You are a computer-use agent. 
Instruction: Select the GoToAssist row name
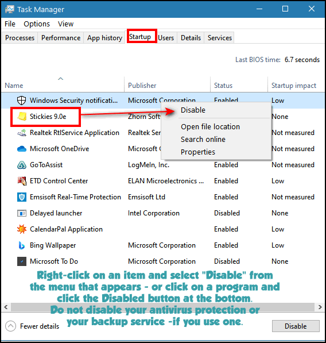coord(46,165)
